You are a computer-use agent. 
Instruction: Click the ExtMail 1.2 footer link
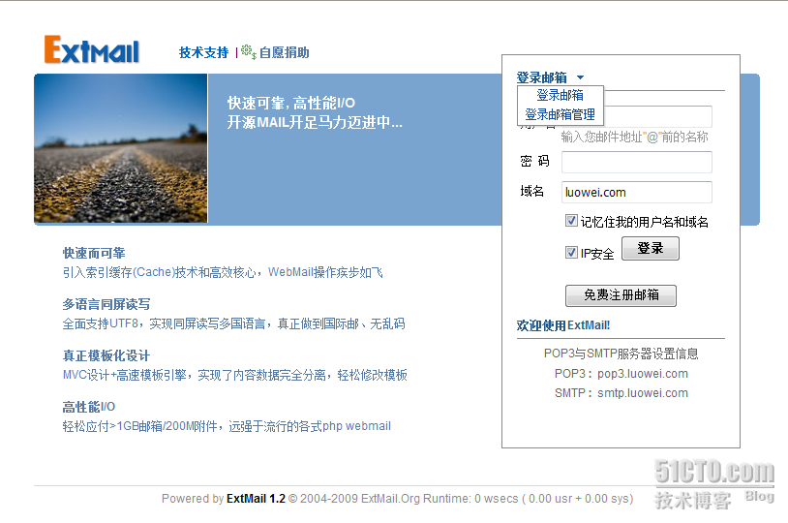coord(256,499)
